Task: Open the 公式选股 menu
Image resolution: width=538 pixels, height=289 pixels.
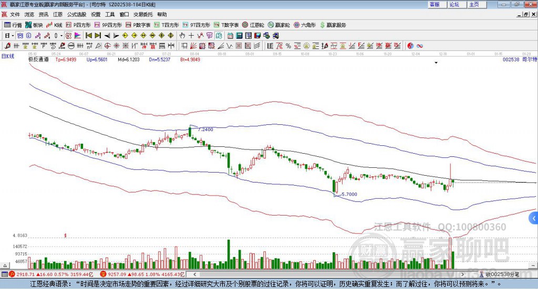Action: 76,15
